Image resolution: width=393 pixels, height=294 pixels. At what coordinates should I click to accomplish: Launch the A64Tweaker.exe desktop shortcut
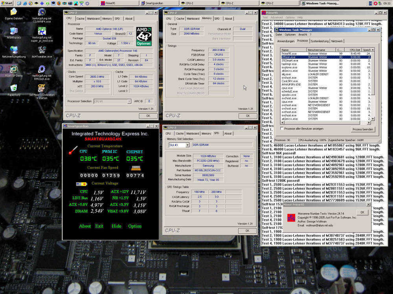[x=42, y=50]
